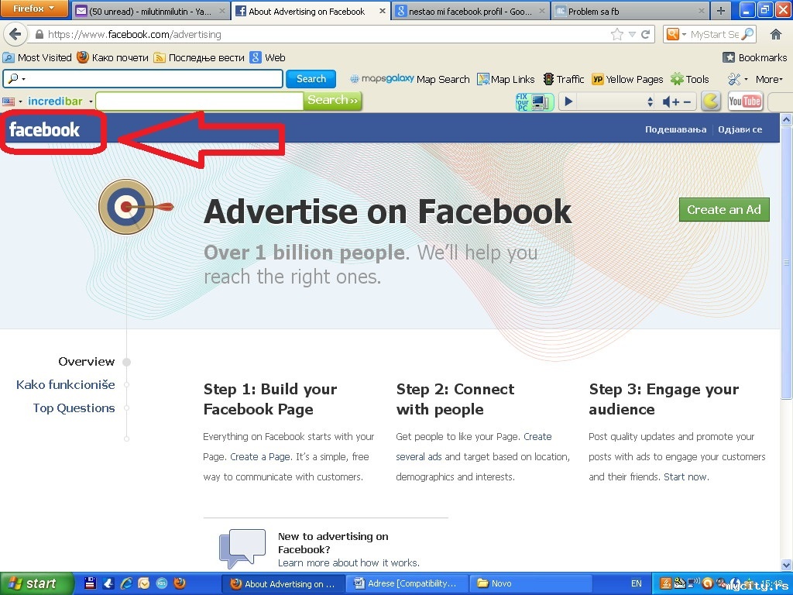
Task: Open the URL history dropdown arrow
Action: pos(632,34)
